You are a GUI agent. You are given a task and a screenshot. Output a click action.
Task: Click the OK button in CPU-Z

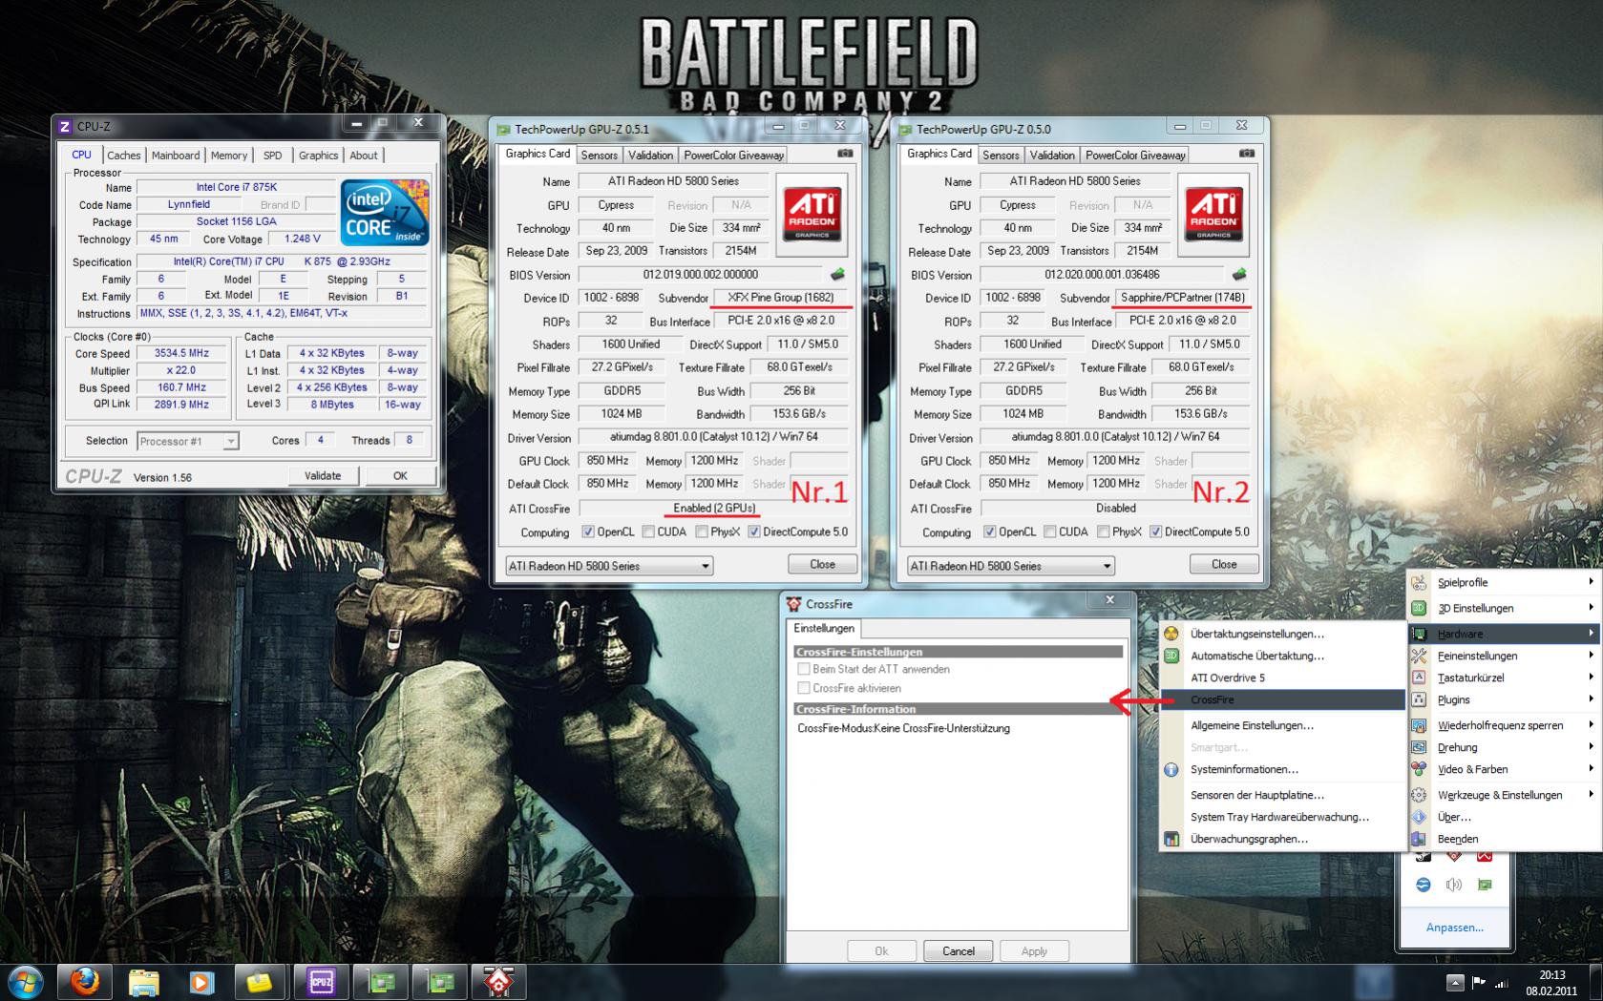tap(400, 476)
